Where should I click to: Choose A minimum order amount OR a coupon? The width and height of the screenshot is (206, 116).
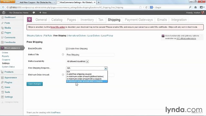(87, 79)
